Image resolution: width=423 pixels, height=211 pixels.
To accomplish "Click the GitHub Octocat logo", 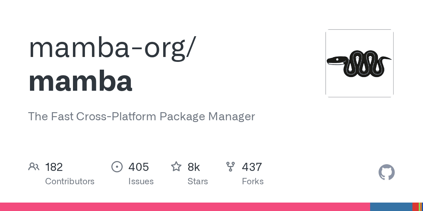I will coord(387,172).
